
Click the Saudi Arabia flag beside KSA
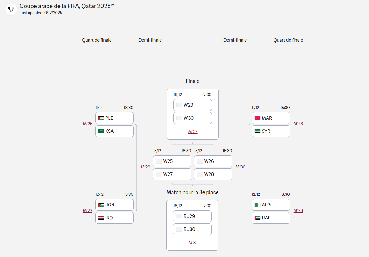point(101,131)
